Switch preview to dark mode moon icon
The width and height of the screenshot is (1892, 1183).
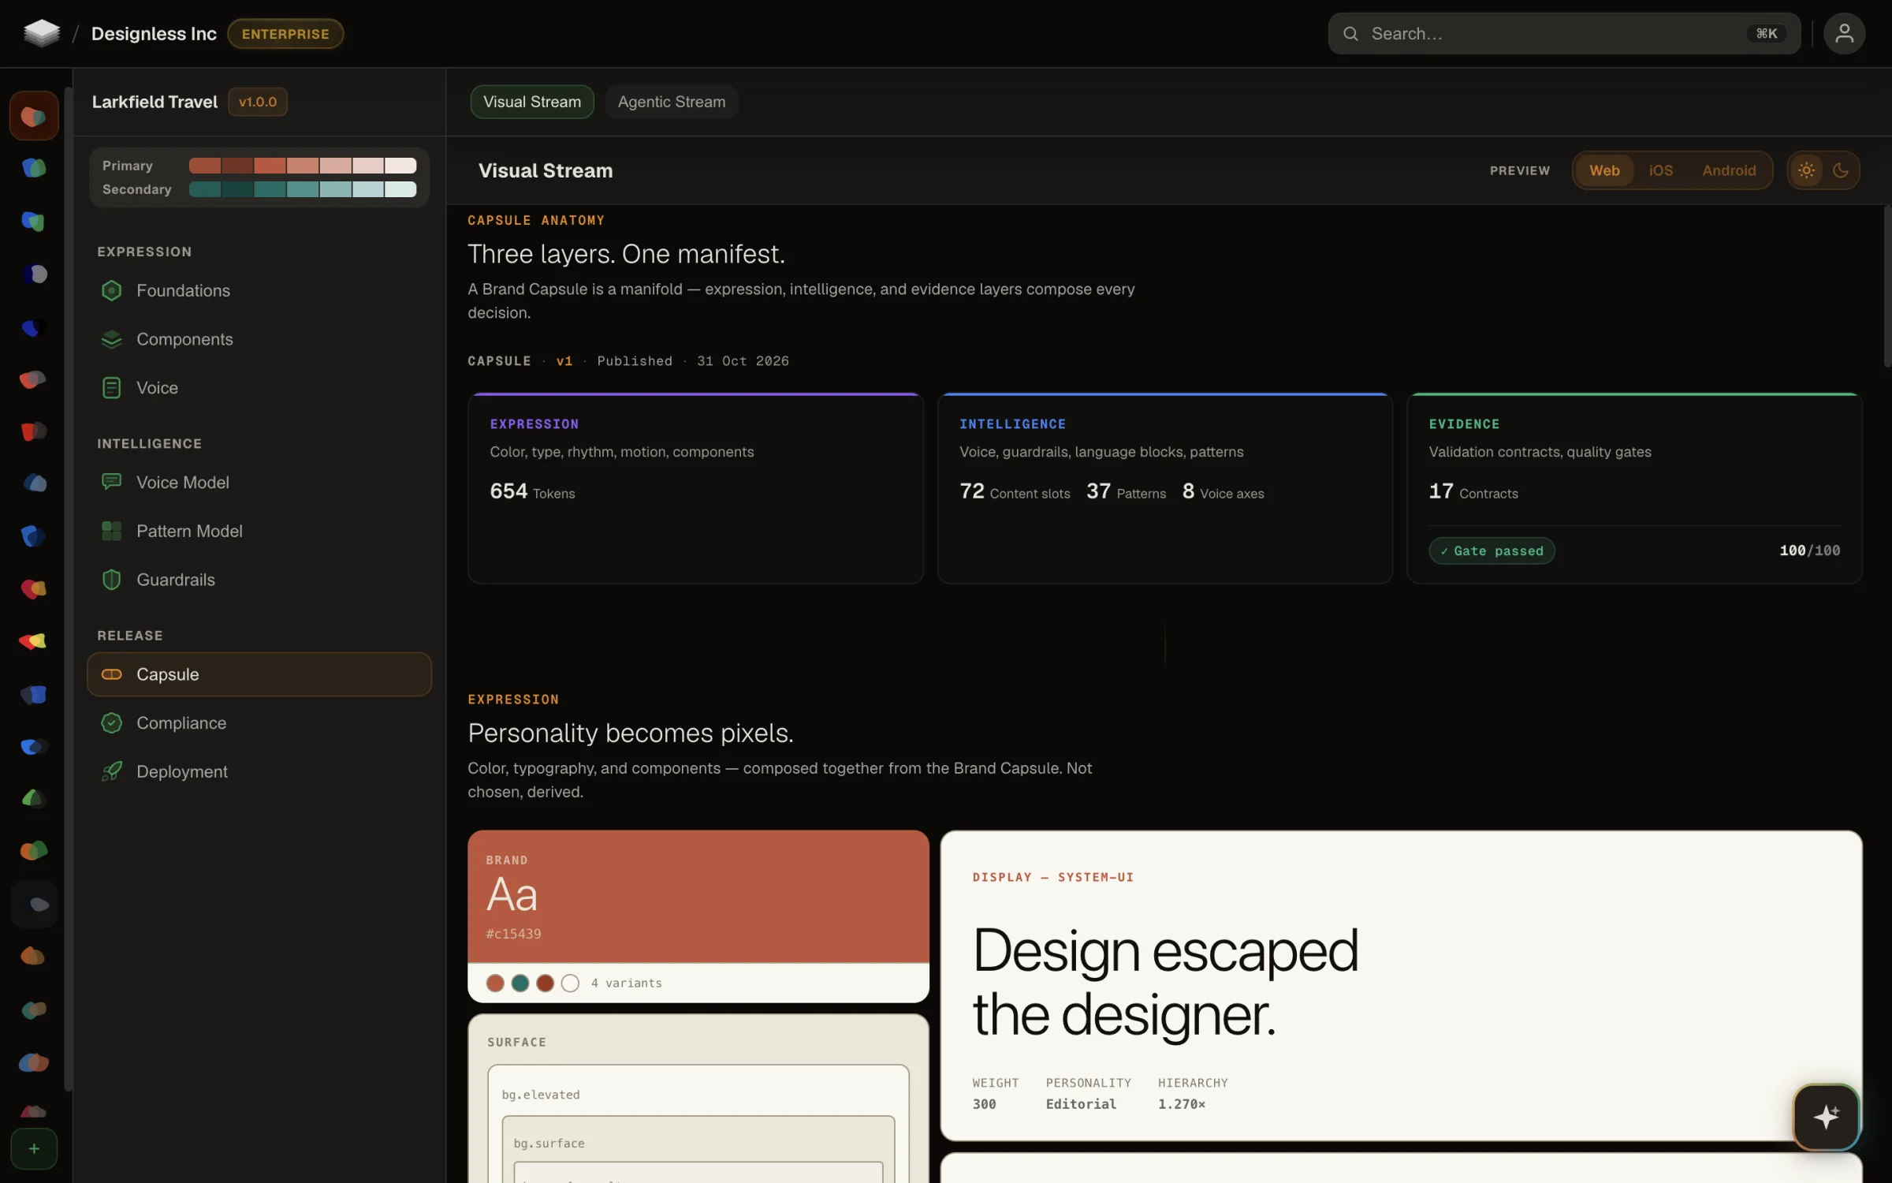click(1841, 170)
